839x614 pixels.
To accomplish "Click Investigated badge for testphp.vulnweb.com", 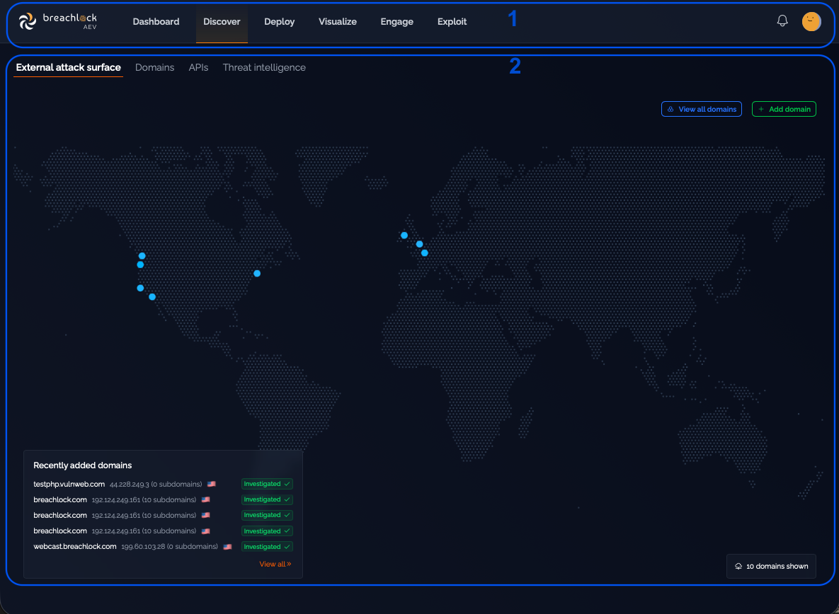I will click(x=267, y=484).
